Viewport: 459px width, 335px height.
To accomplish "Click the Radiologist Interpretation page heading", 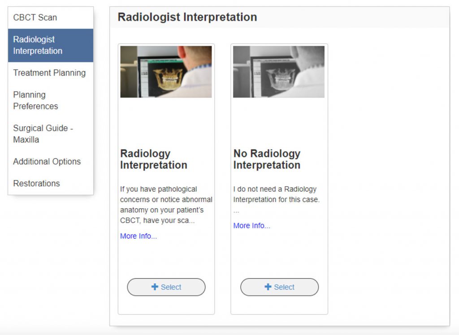I will click(187, 17).
